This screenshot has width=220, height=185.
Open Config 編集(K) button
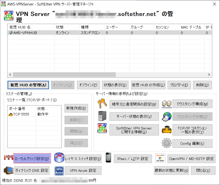(x=192, y=143)
